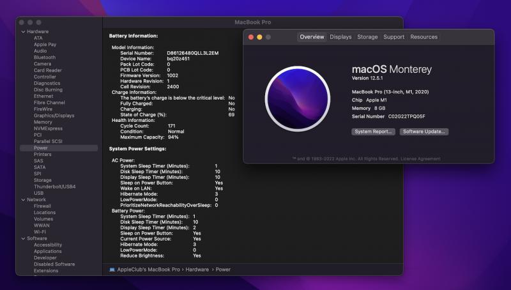Image resolution: width=511 pixels, height=290 pixels.
Task: Select Thunderbolt/USB4 in the sidebar
Action: 54,187
